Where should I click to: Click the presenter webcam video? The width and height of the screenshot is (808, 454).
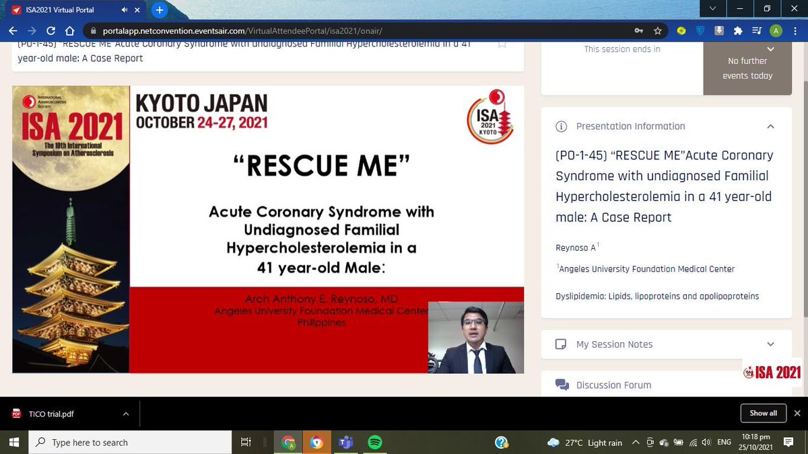(x=476, y=337)
